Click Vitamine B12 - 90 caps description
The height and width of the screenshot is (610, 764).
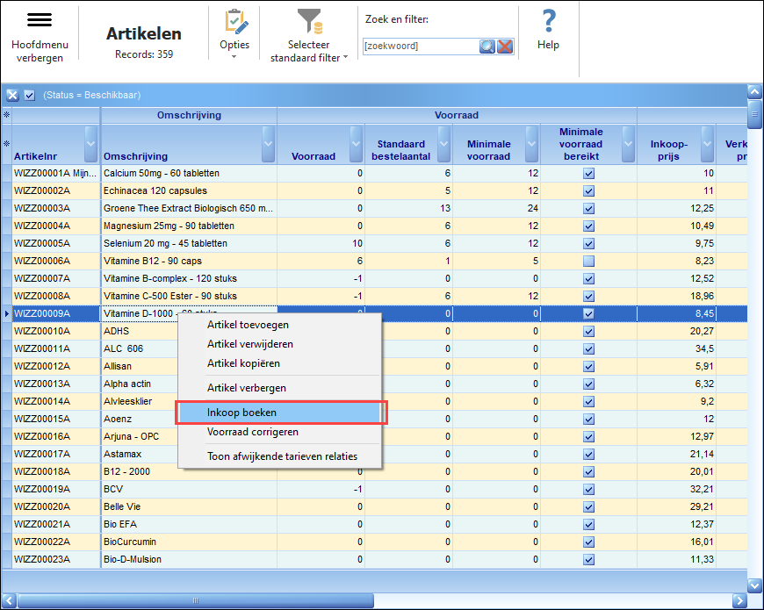(x=189, y=261)
